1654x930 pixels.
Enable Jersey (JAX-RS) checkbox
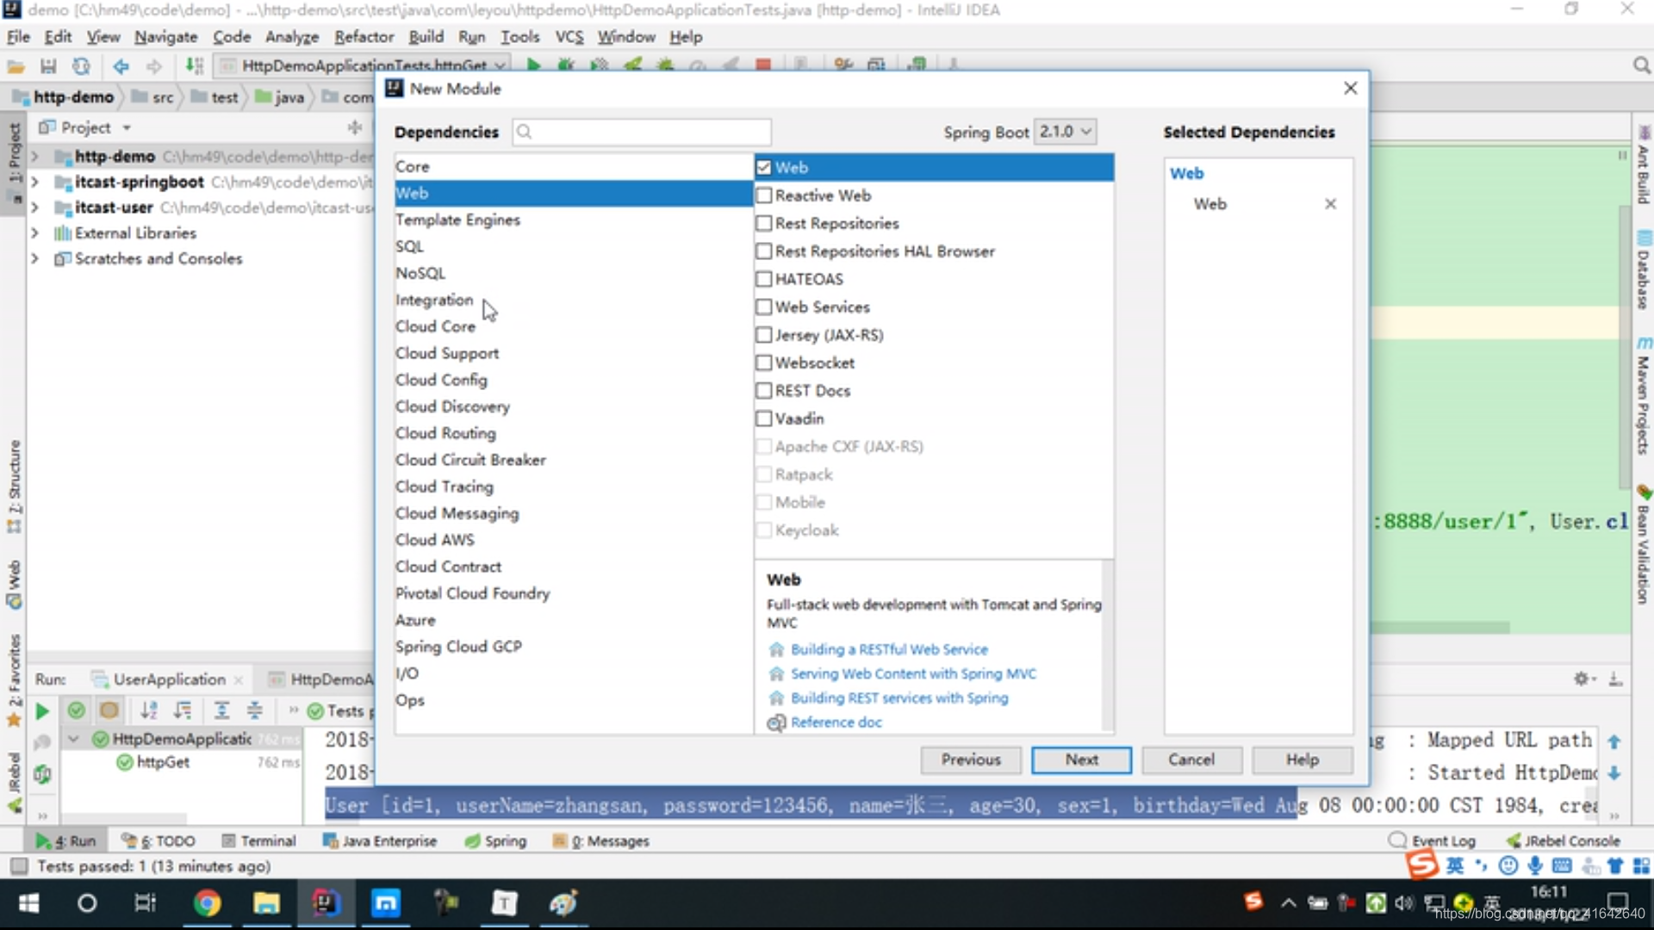tap(763, 335)
